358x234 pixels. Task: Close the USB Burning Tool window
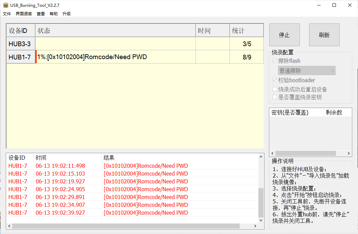point(350,5)
